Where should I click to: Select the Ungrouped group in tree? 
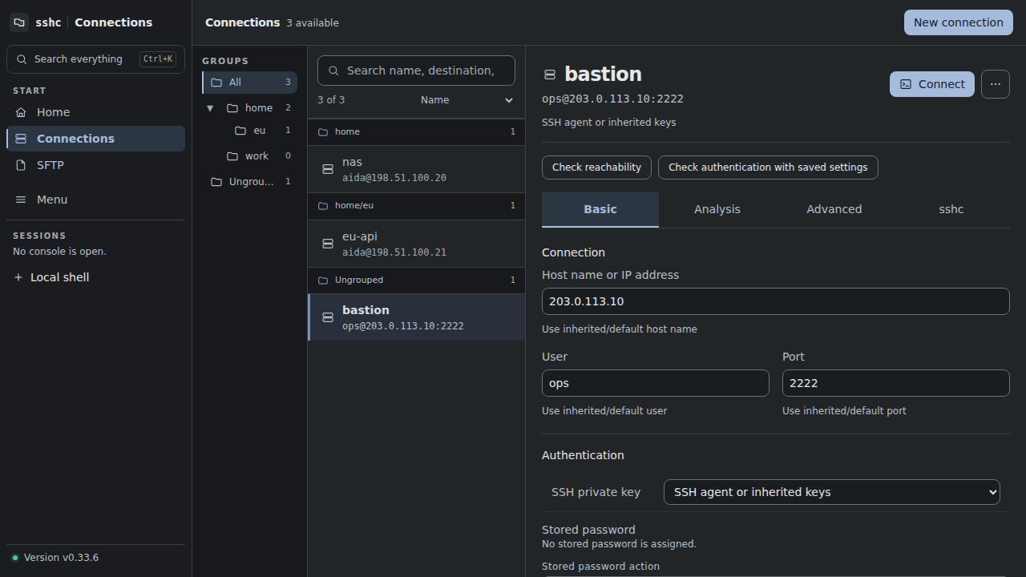[249, 182]
